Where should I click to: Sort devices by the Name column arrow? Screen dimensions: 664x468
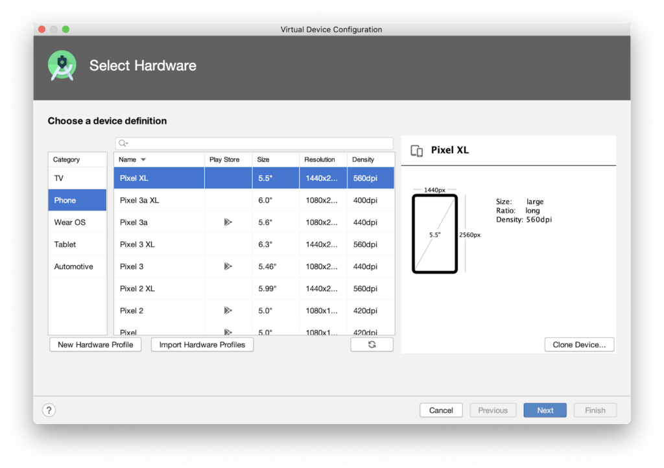pyautogui.click(x=143, y=159)
